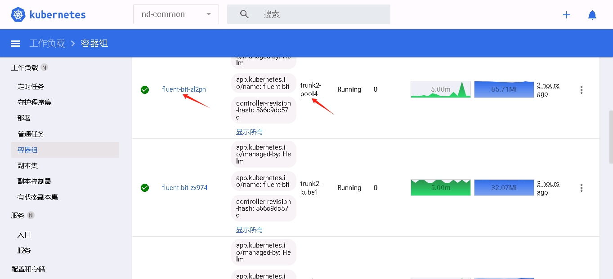613x279 pixels.
Task: Click CPU usage graph for fluent-bit-zx974
Action: pos(441,187)
